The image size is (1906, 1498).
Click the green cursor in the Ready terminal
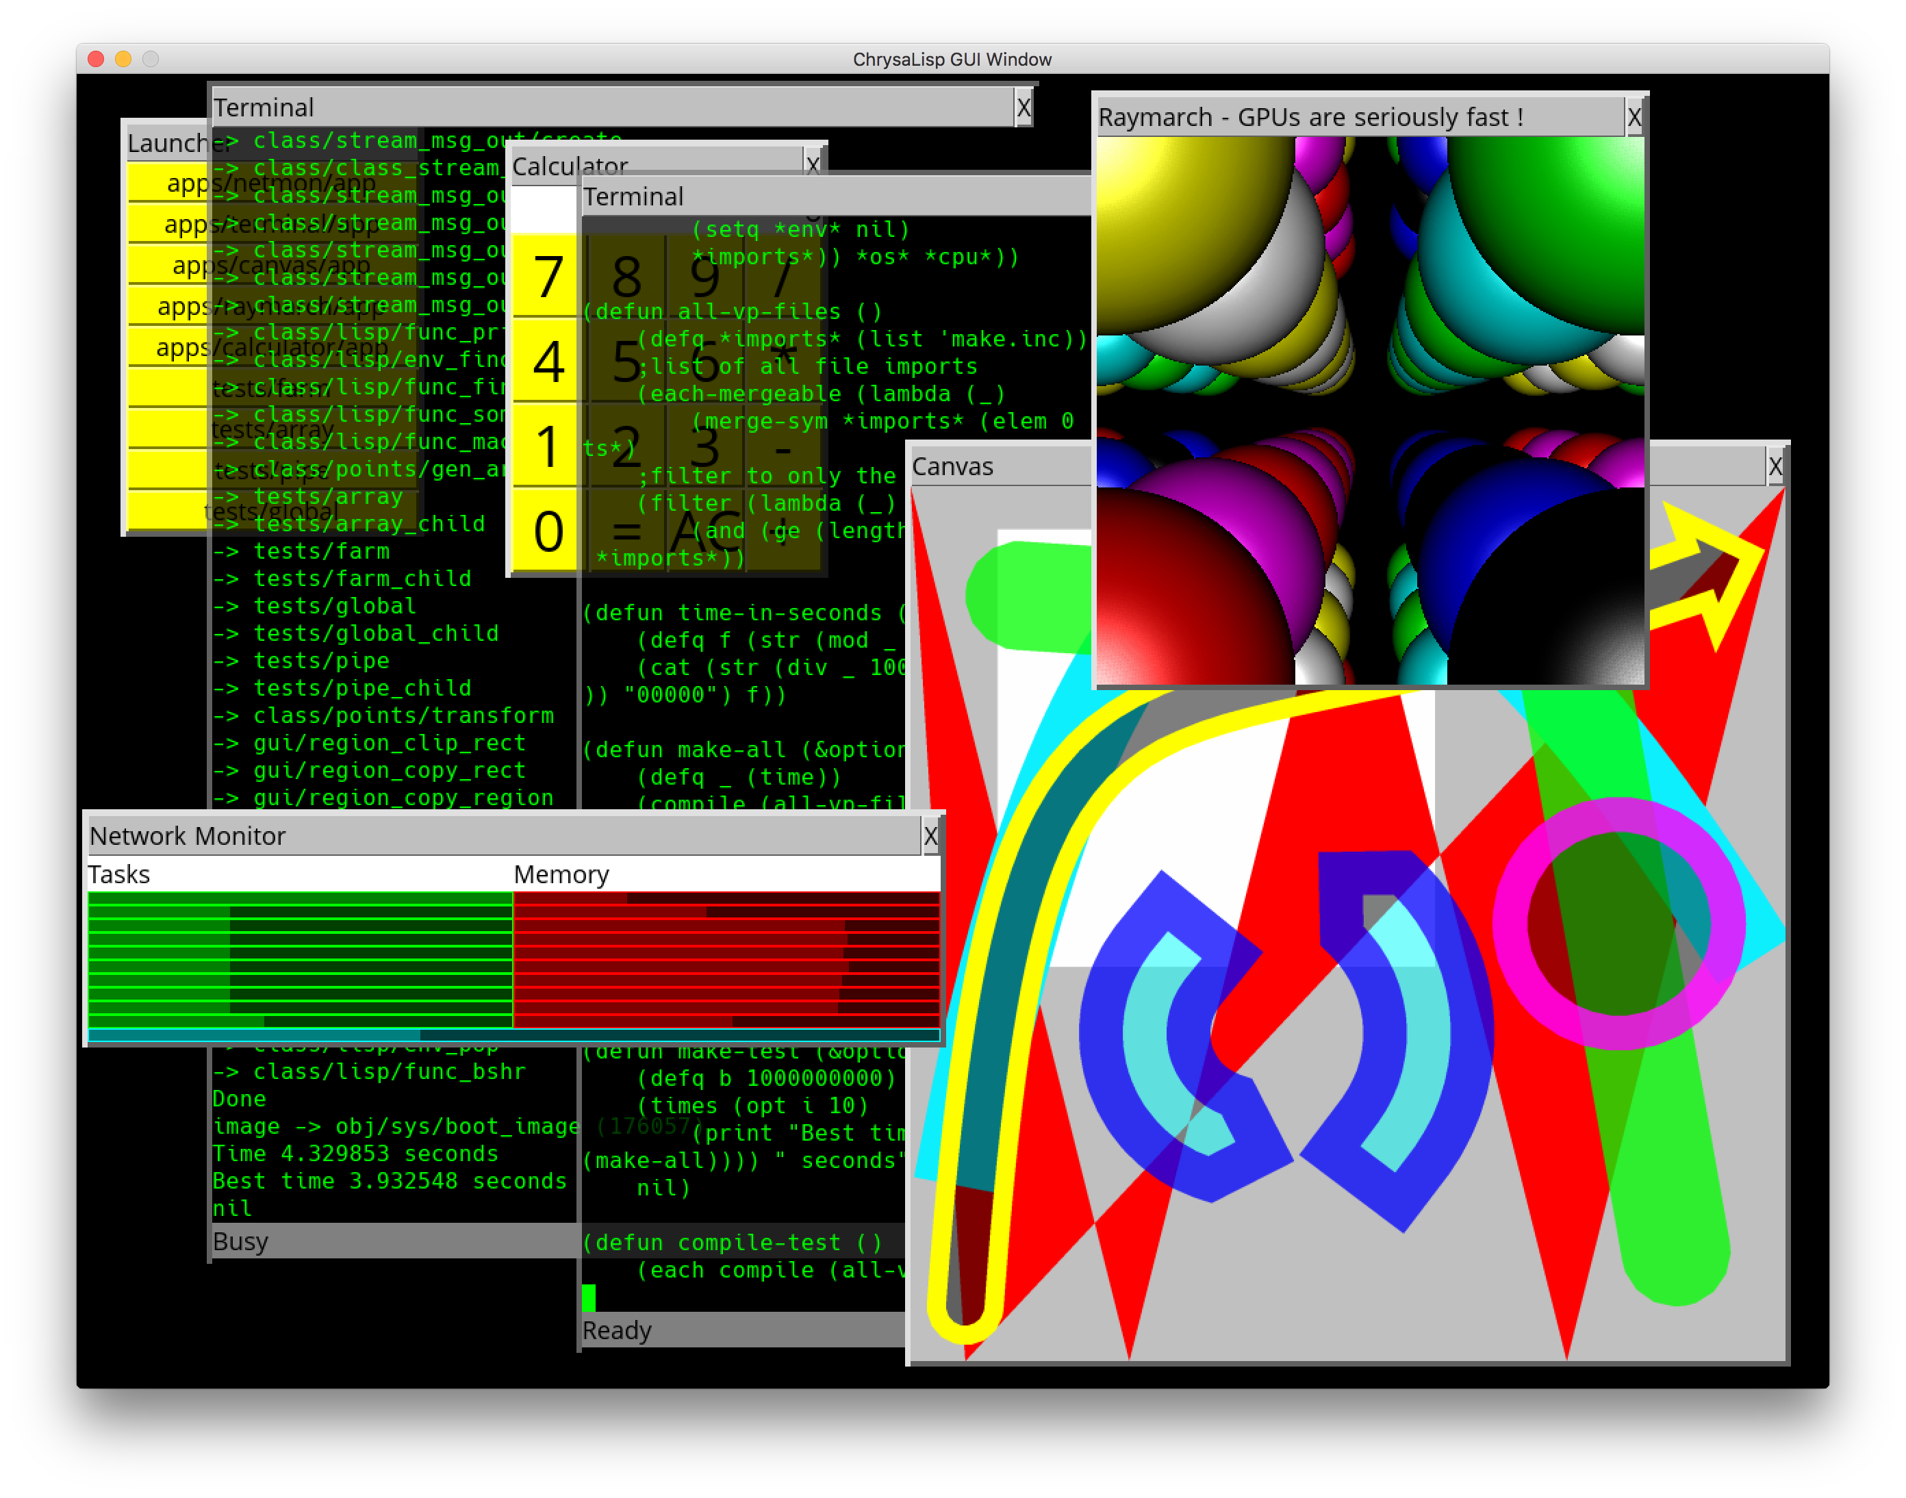589,1297
